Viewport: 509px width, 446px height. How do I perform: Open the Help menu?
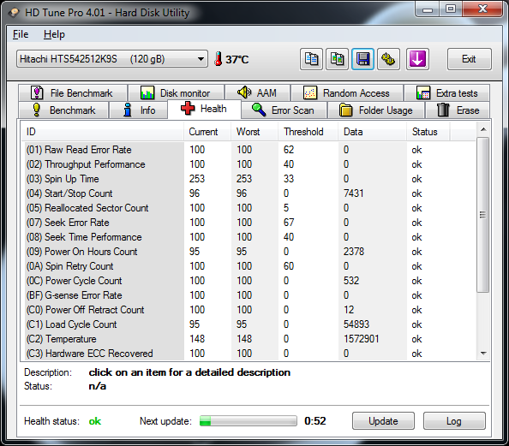point(54,34)
